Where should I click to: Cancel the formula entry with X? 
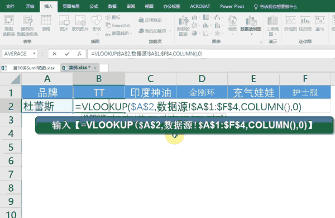[55, 54]
